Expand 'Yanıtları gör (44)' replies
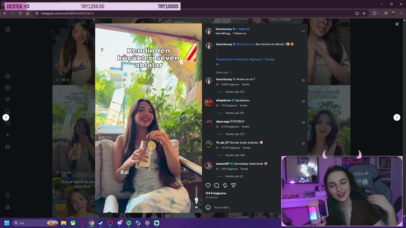Image resolution: width=406 pixels, height=228 pixels. click(x=235, y=155)
